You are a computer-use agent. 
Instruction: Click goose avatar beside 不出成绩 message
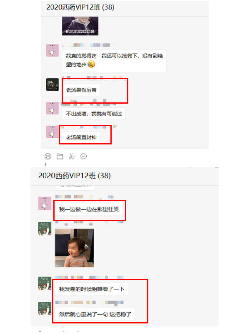click(52, 108)
